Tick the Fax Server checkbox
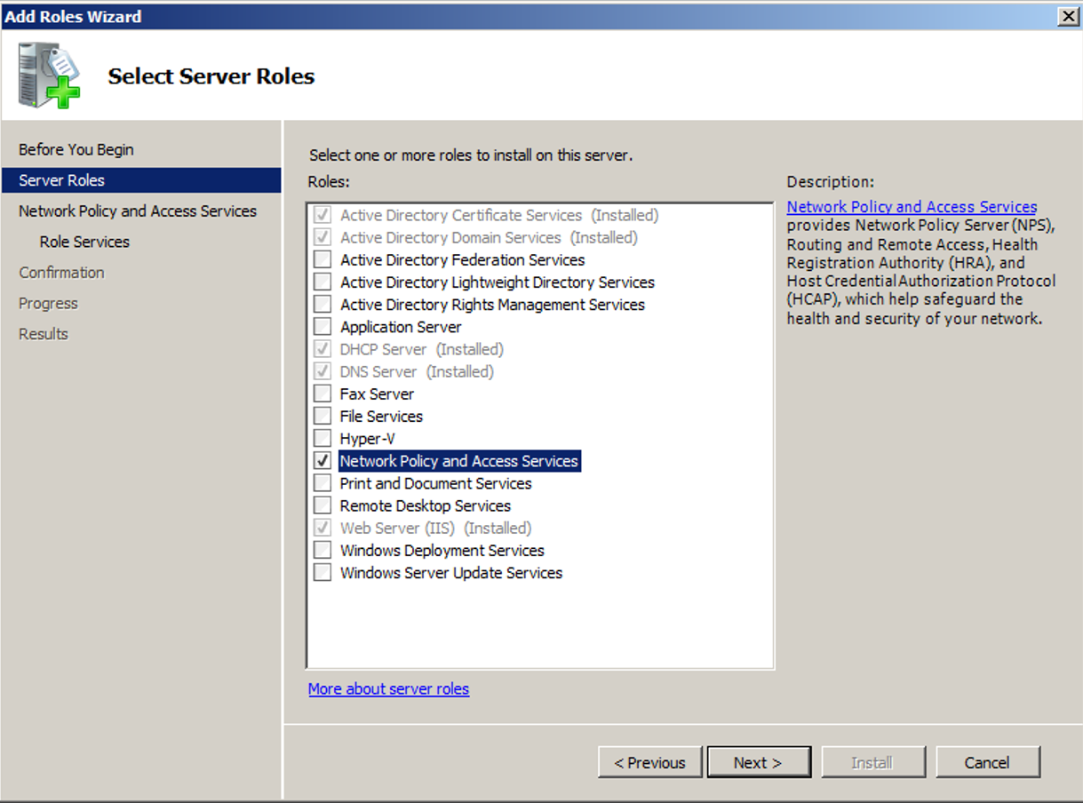Image resolution: width=1083 pixels, height=803 pixels. pos(323,394)
